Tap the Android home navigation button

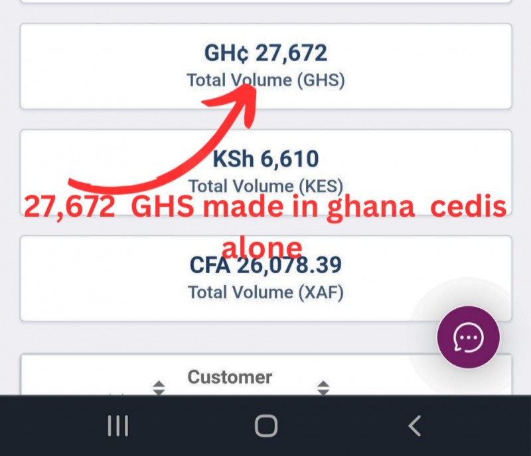click(266, 426)
